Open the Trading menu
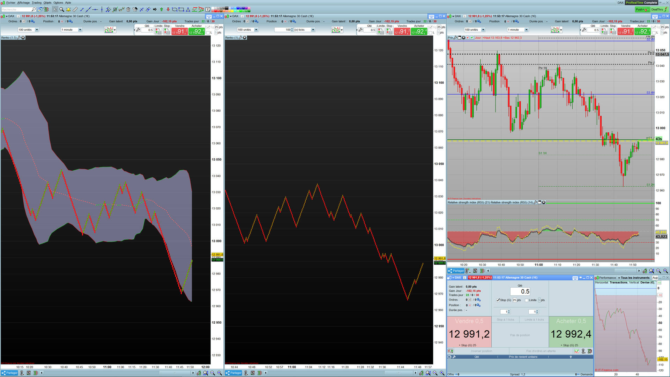The image size is (670, 377). tap(37, 2)
